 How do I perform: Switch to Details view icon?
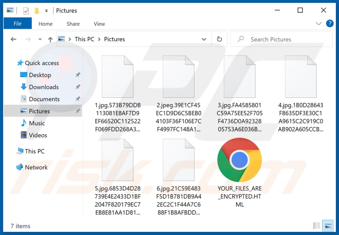(317, 226)
